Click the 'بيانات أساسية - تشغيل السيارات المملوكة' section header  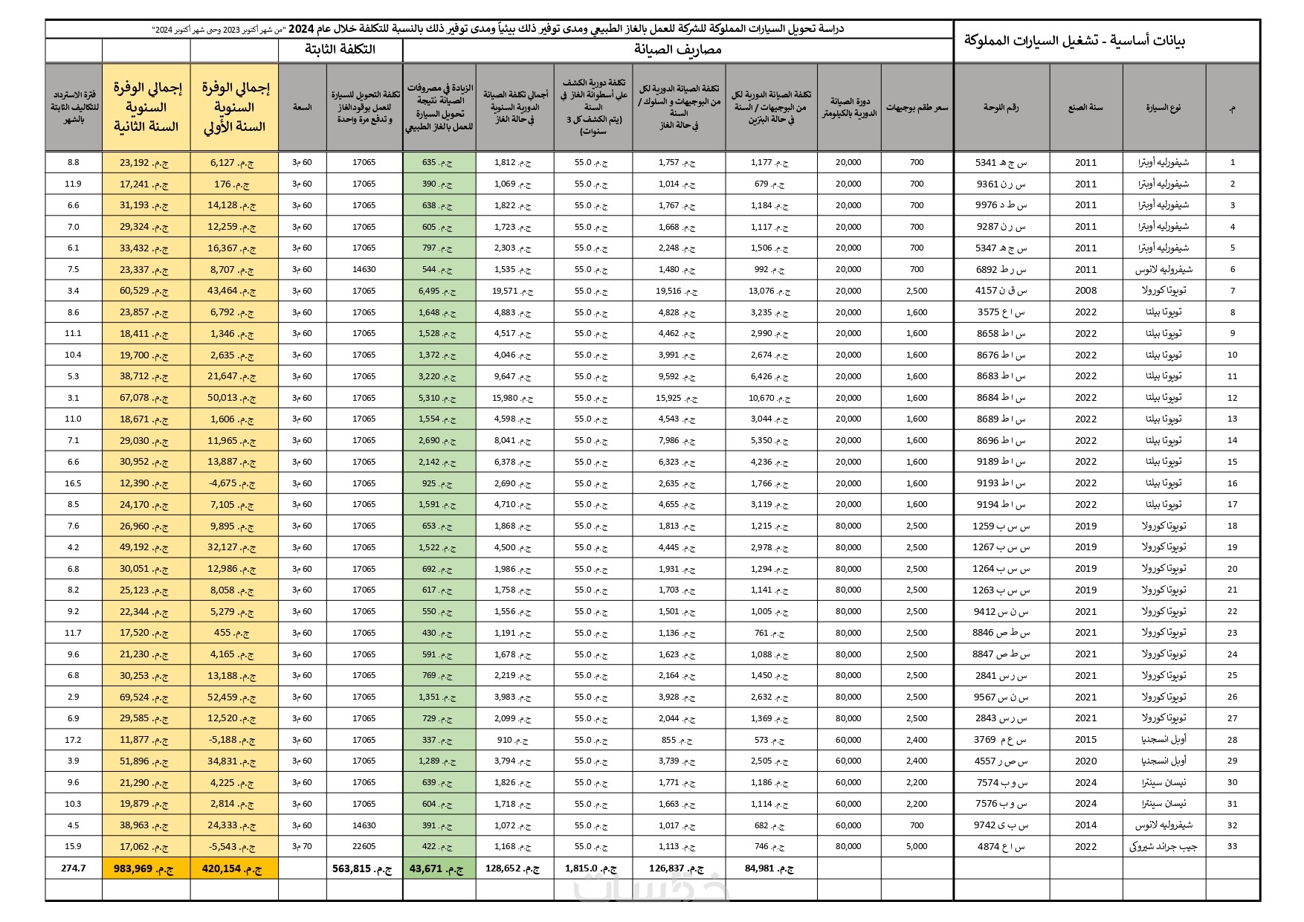(x=1074, y=40)
